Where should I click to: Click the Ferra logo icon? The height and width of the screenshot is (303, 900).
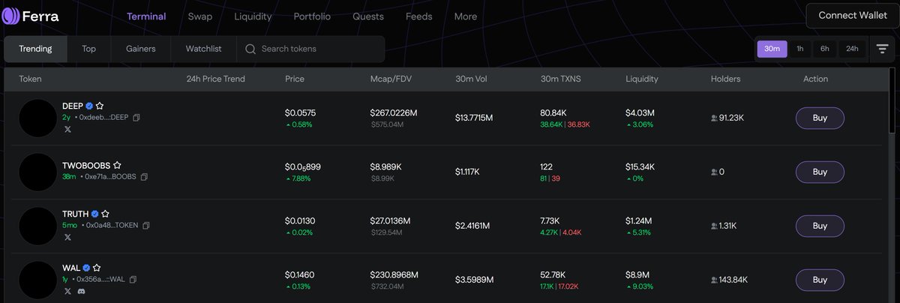[10, 16]
